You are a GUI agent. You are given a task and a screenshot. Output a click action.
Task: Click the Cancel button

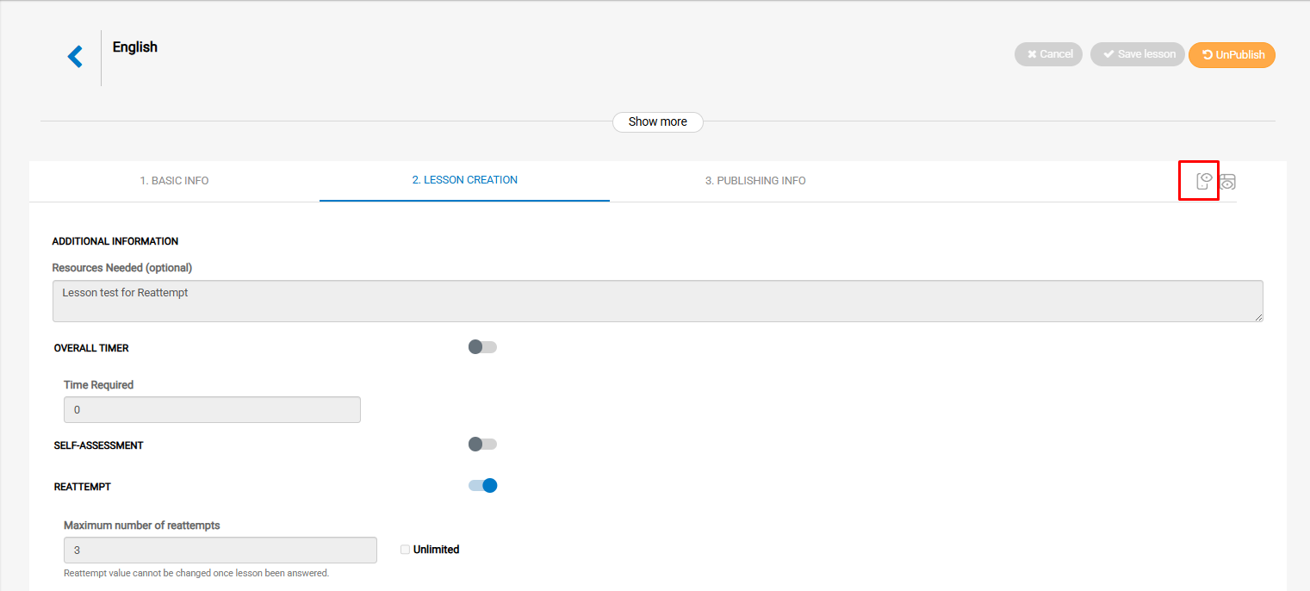1048,54
